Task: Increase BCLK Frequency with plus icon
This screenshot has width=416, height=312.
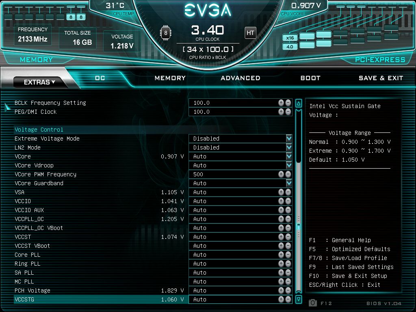Action: tap(281, 103)
